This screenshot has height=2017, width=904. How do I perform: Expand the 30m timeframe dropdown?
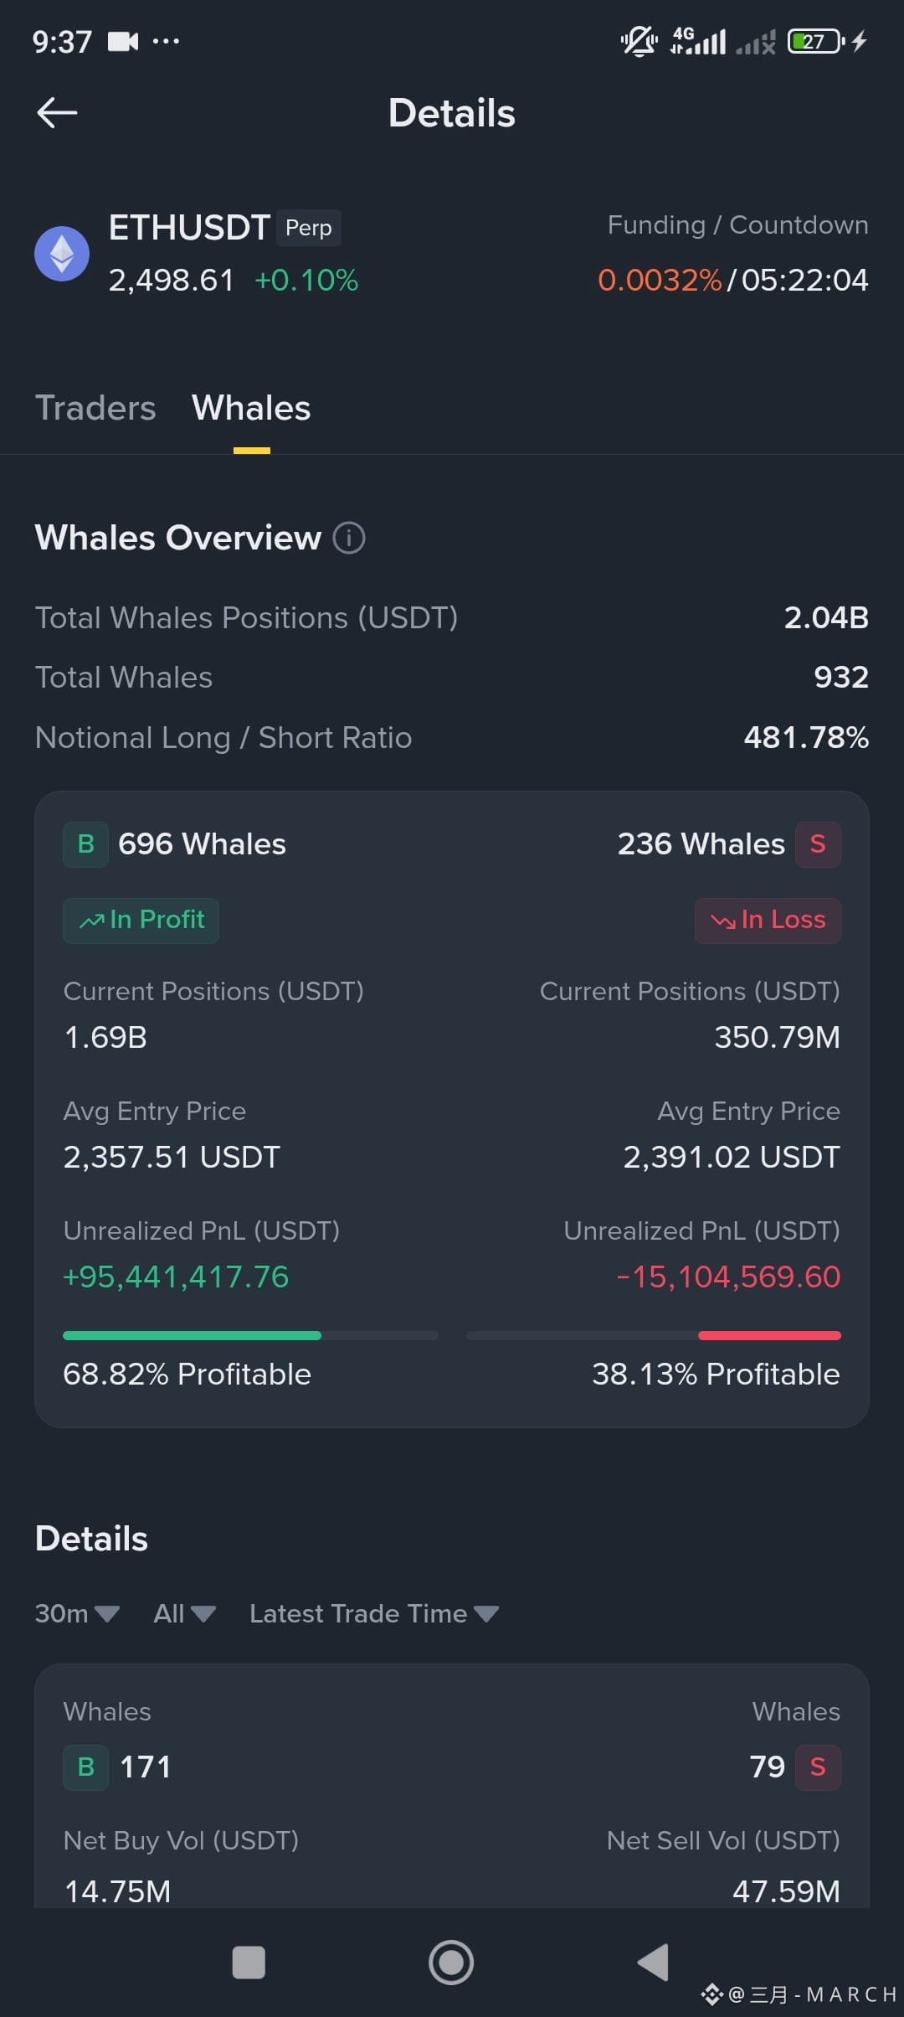pyautogui.click(x=77, y=1613)
